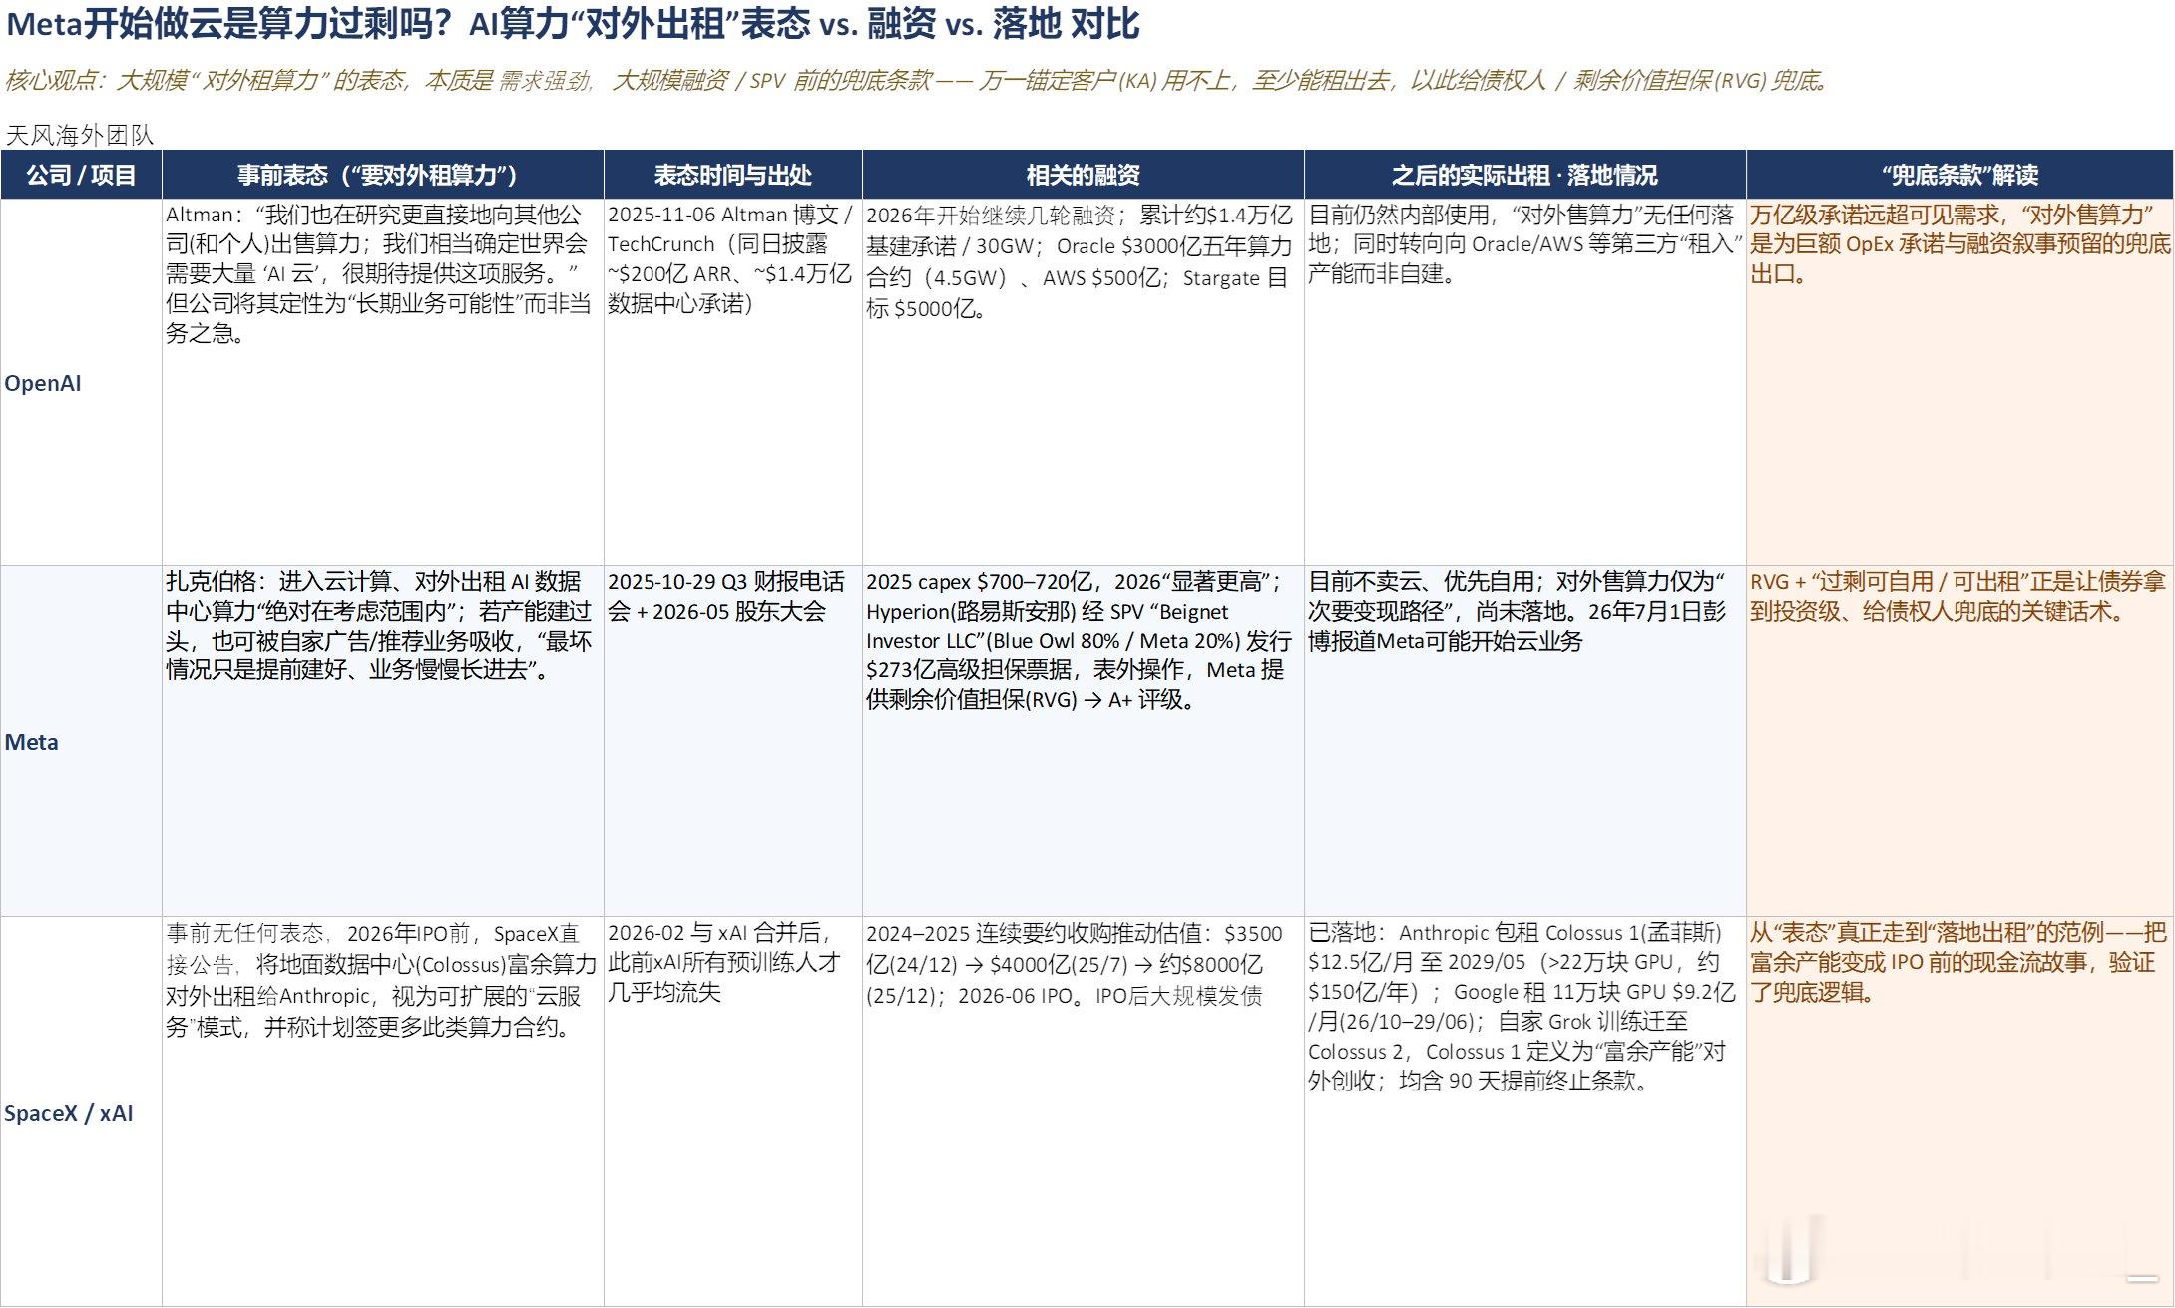The image size is (2175, 1308).
Task: Select the '2026-02 与 xAI 合并后' cell
Action: coord(733,1111)
